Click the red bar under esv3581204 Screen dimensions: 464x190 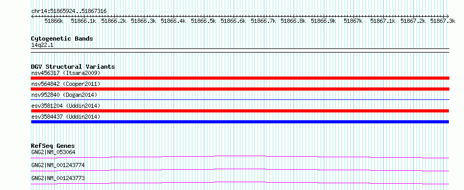pyautogui.click(x=240, y=111)
